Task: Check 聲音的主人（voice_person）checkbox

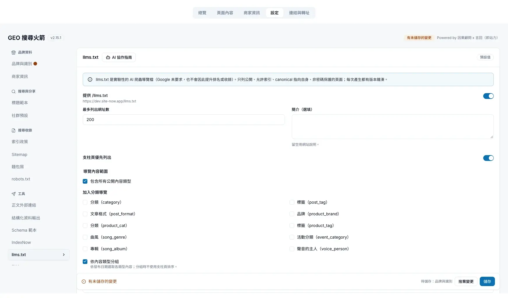Action: (x=292, y=249)
